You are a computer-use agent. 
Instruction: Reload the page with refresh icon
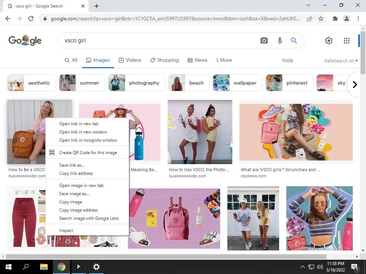(31, 19)
